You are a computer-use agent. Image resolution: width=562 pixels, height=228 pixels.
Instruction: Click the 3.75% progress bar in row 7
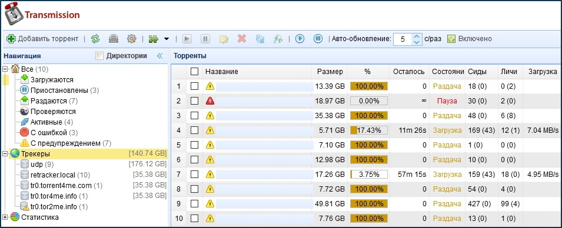pyautogui.click(x=369, y=175)
